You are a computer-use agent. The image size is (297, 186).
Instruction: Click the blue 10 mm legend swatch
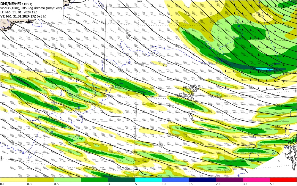click(x=176, y=179)
